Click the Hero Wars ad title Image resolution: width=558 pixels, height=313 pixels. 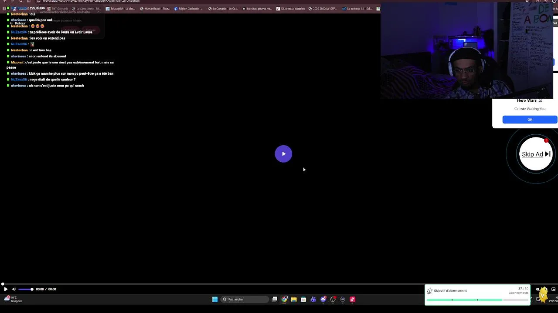click(529, 100)
